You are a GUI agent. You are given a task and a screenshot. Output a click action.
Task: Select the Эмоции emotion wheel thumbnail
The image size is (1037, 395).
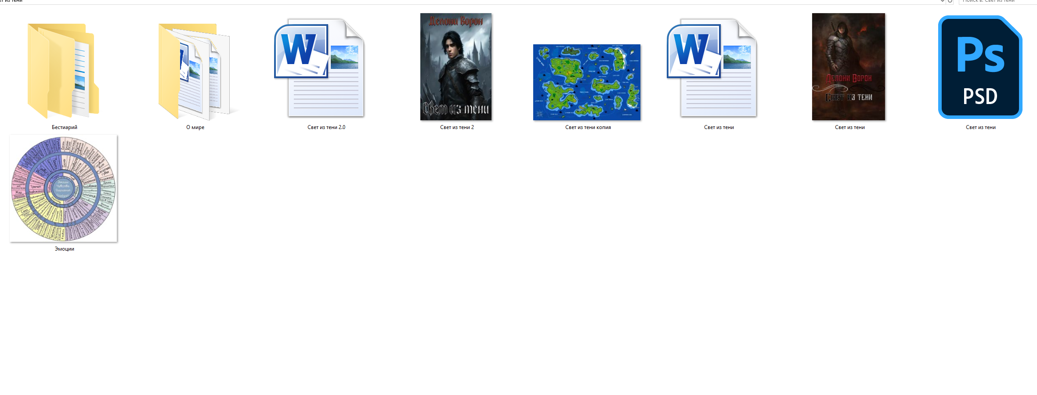coord(64,188)
